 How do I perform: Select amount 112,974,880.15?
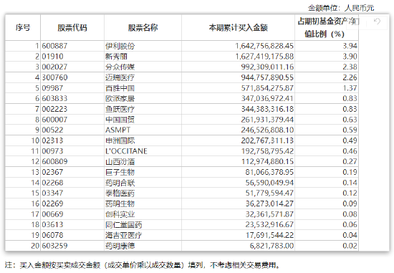(267, 161)
